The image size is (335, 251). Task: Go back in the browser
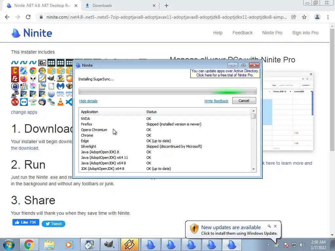click(x=7, y=17)
